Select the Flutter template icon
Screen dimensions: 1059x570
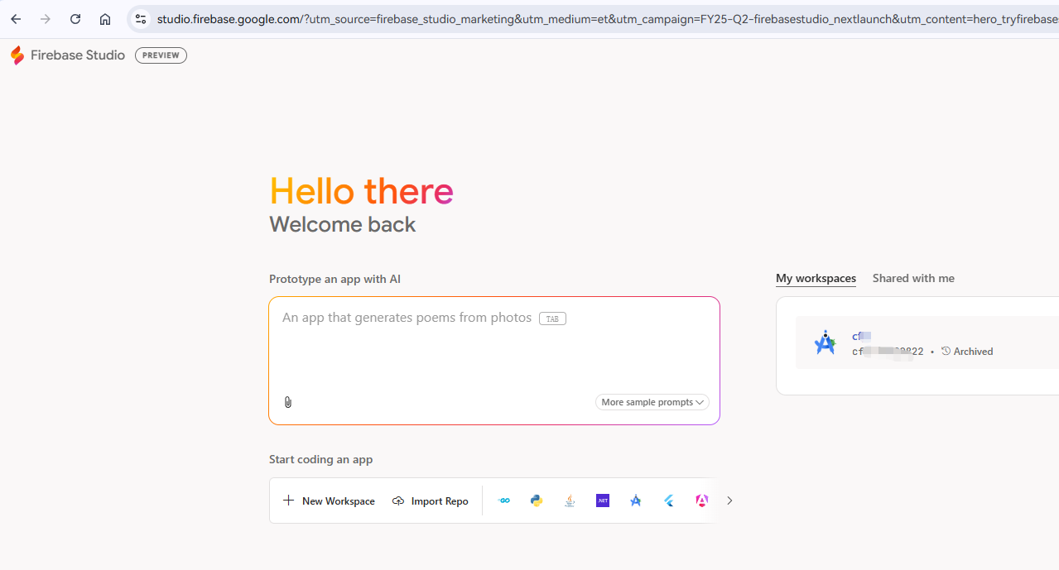[669, 501]
